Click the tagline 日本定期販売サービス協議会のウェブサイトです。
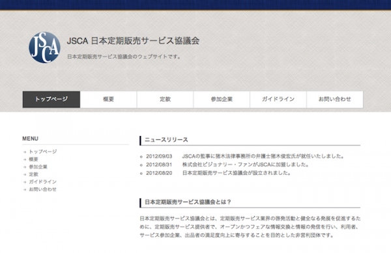The height and width of the screenshot is (253, 391). click(x=124, y=57)
